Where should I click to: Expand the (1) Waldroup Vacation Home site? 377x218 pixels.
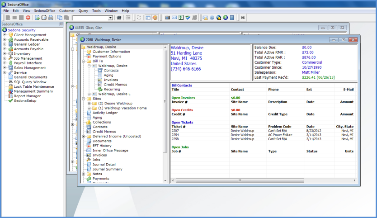89,108
